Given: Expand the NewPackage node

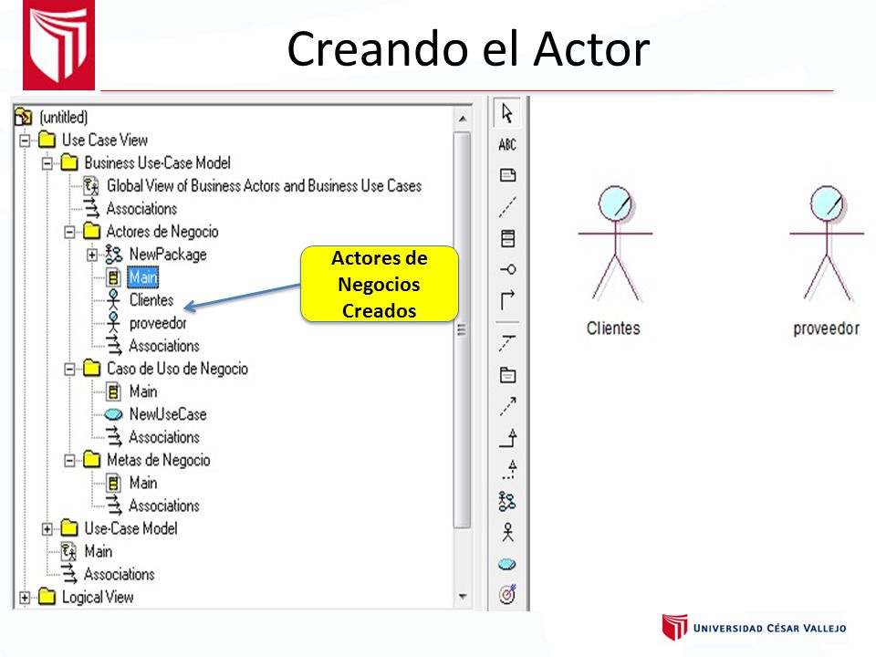Looking at the screenshot, I should [92, 255].
